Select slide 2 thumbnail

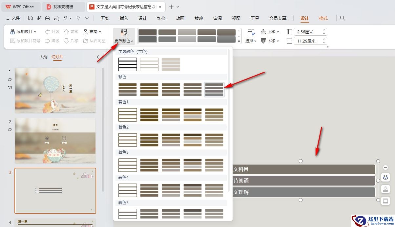coord(55,141)
